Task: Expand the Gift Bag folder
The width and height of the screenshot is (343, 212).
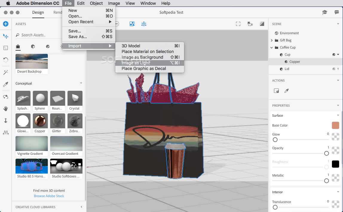Action: (272, 40)
